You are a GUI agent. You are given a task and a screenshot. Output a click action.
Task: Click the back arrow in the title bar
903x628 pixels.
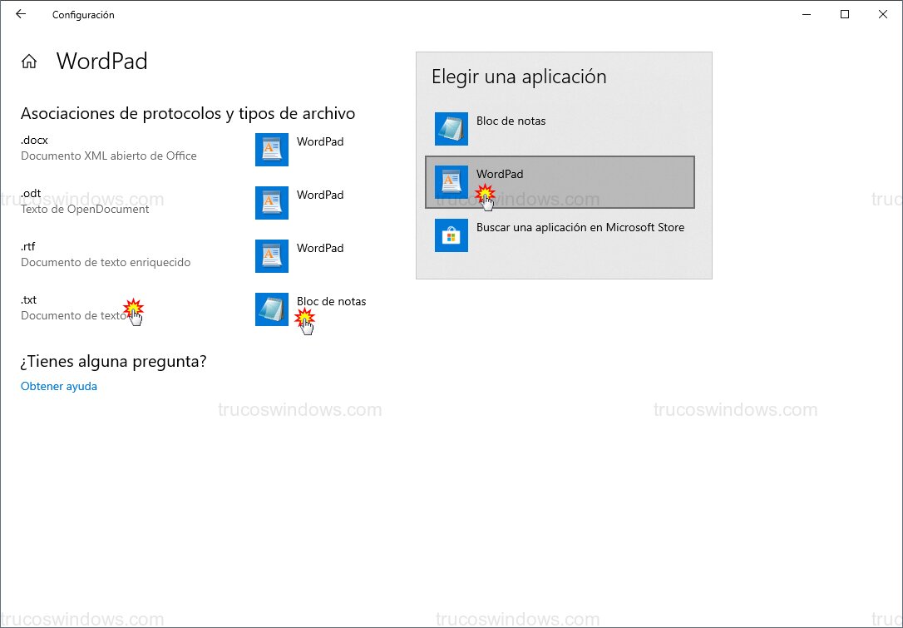19,14
